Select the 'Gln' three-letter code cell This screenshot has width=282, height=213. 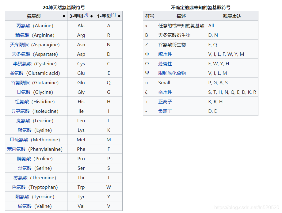tap(81, 83)
